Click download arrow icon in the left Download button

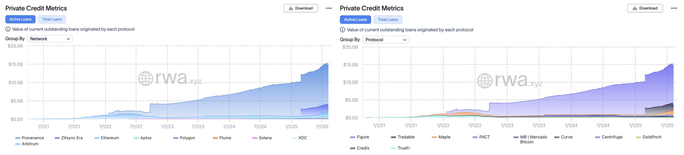[291, 8]
